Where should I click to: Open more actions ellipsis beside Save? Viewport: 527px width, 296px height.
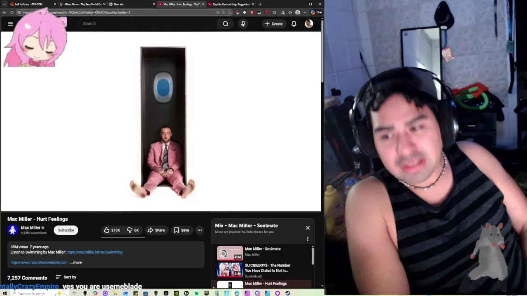coord(200,230)
